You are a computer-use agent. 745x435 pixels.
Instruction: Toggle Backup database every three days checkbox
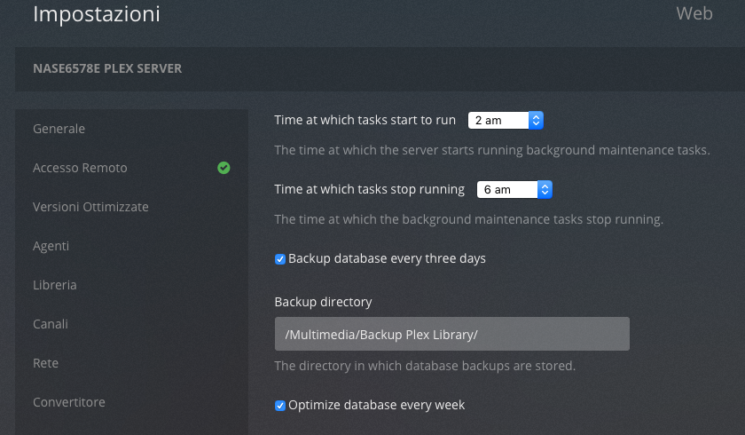point(280,259)
